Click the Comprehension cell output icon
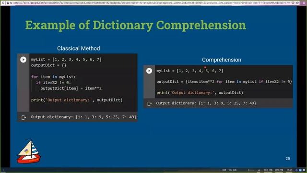Viewport: 307px width, 173px height. pos(150,104)
